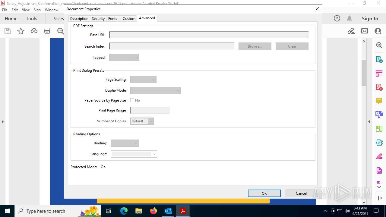Collapse the right tools pane arrow icon
This screenshot has height=217, width=386.
pos(379,198)
